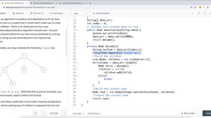Click the 'String[] data_arr;' code line
Viewport: 211px width, 118px height.
100,20
